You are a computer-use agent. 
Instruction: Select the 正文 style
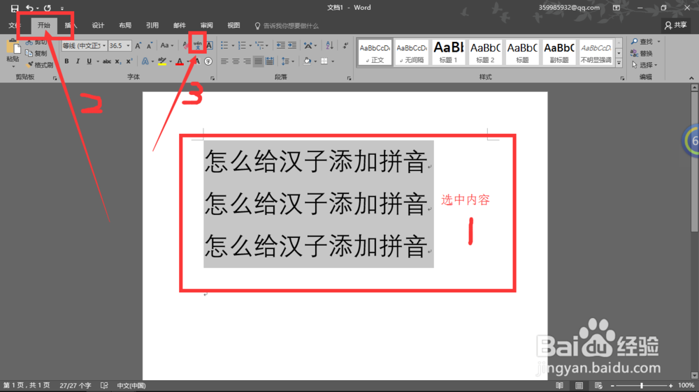pyautogui.click(x=375, y=52)
